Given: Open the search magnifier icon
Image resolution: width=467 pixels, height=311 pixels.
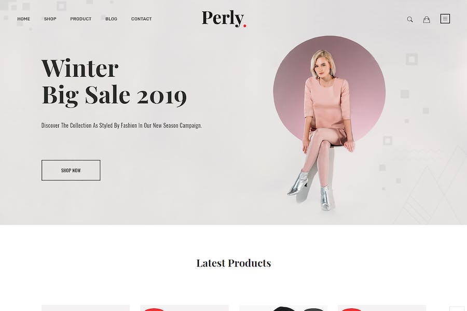Looking at the screenshot, I should pos(410,19).
